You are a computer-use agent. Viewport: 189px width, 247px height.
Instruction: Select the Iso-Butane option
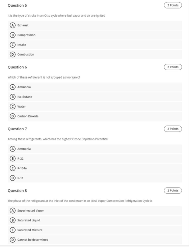pos(95,97)
